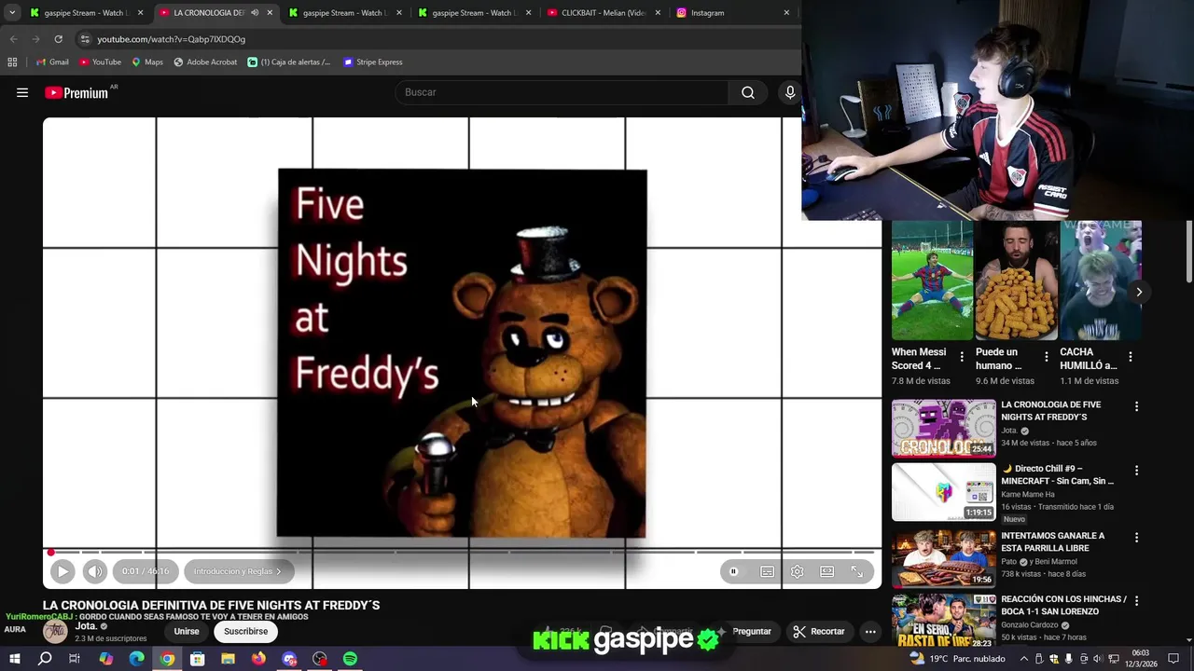Play the video with the play button
Viewport: 1194px width, 671px height.
62,571
